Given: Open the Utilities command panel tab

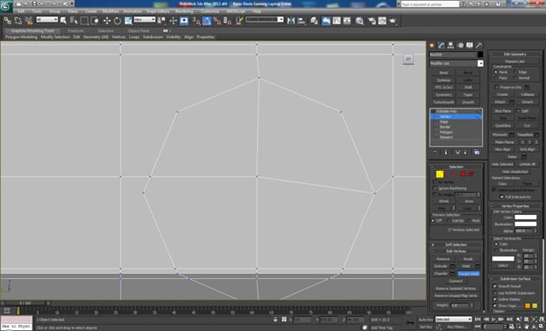Looking at the screenshot, I should point(478,45).
